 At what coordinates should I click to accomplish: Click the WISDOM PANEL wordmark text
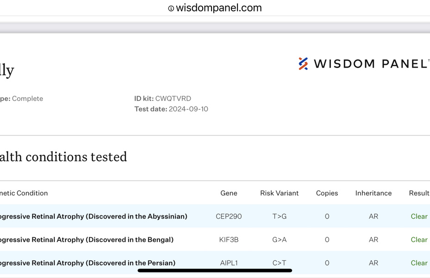[370, 63]
